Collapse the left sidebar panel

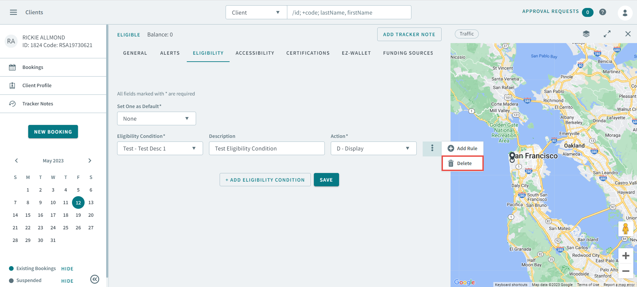(95, 279)
